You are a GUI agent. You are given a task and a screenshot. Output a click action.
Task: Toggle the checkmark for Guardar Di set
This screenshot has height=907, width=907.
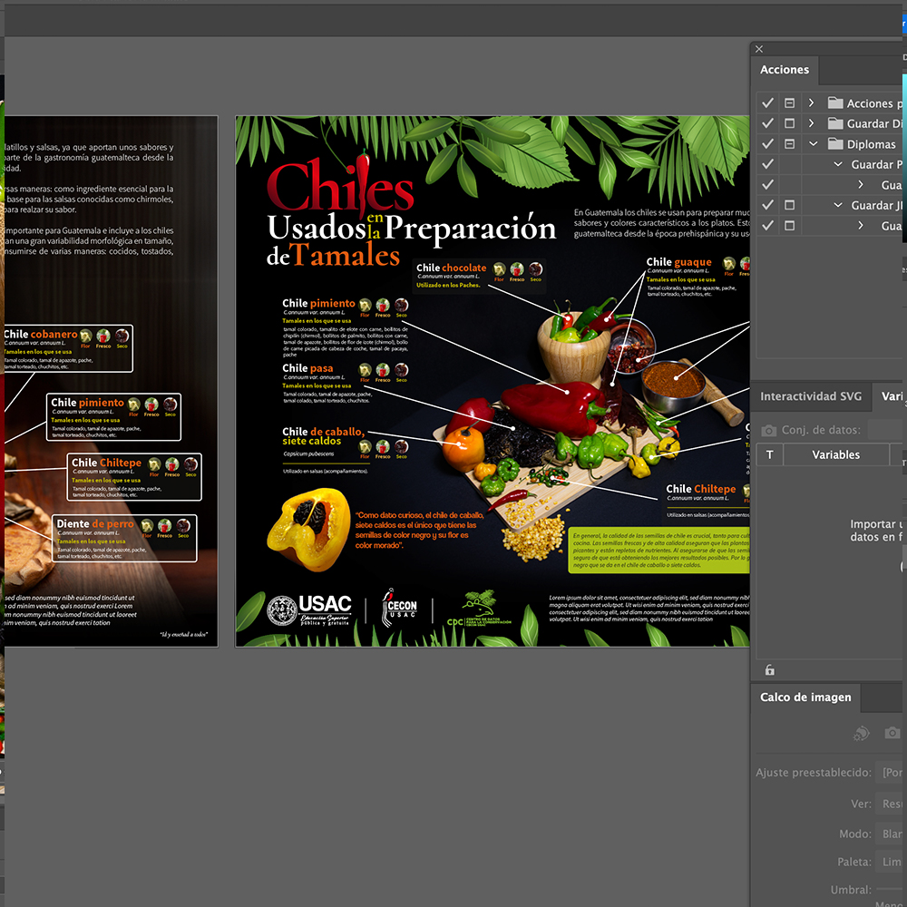(767, 123)
